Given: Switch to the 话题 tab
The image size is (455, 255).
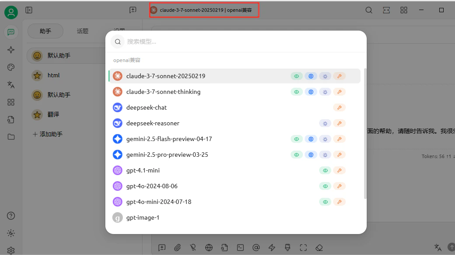Looking at the screenshot, I should [83, 31].
